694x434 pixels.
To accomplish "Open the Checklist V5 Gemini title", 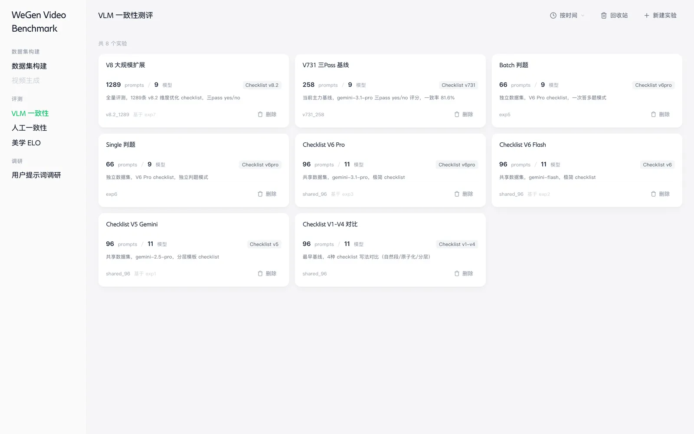I will pyautogui.click(x=132, y=224).
